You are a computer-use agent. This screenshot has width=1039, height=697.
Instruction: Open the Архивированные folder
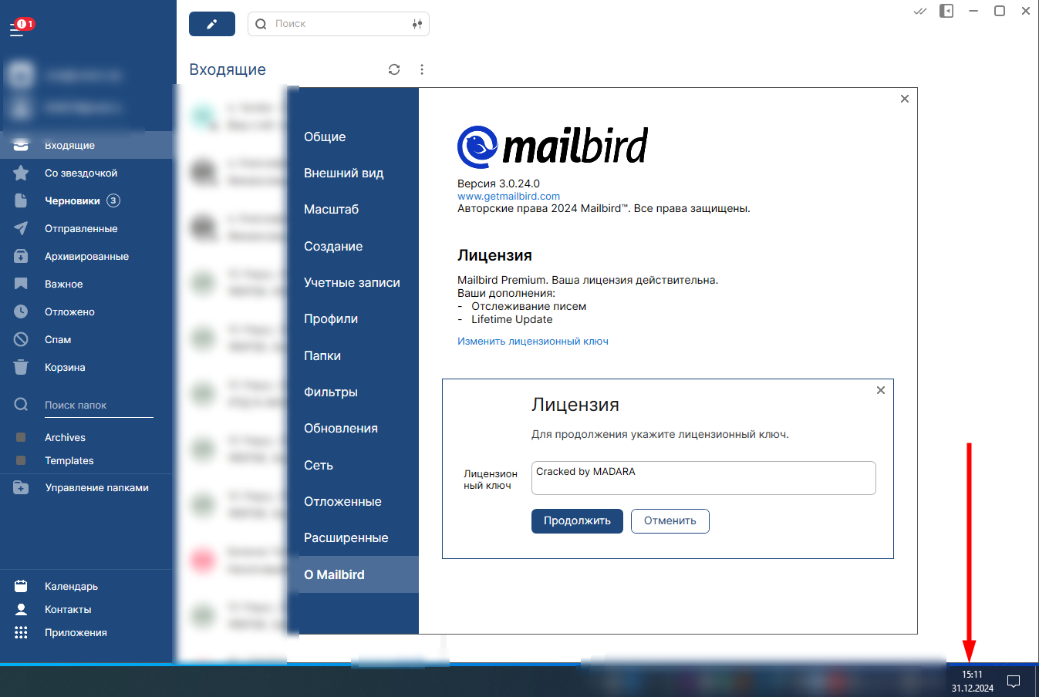click(x=86, y=256)
